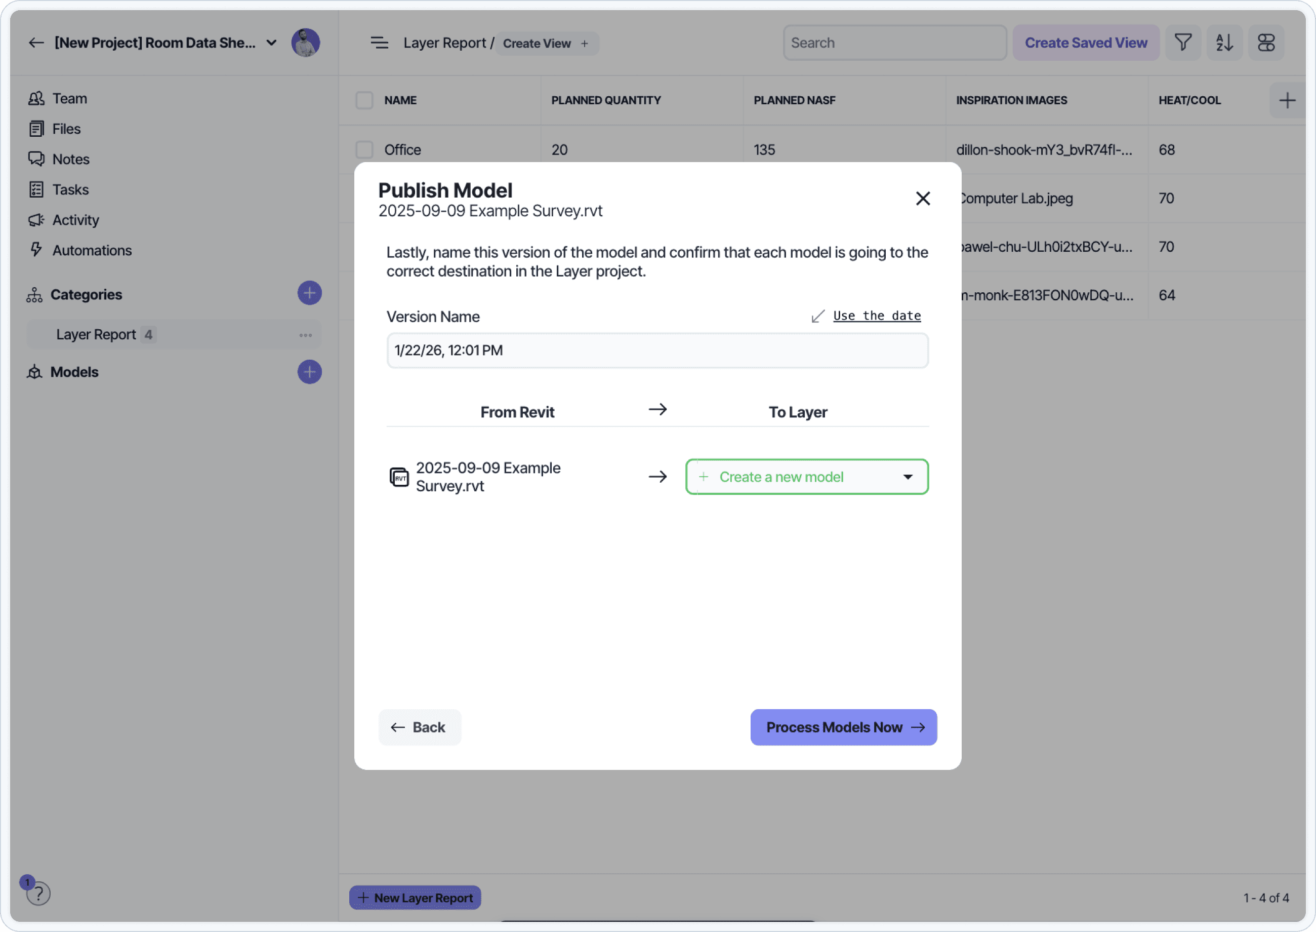Open Layer Report three-dot options
The height and width of the screenshot is (932, 1316).
(x=305, y=335)
